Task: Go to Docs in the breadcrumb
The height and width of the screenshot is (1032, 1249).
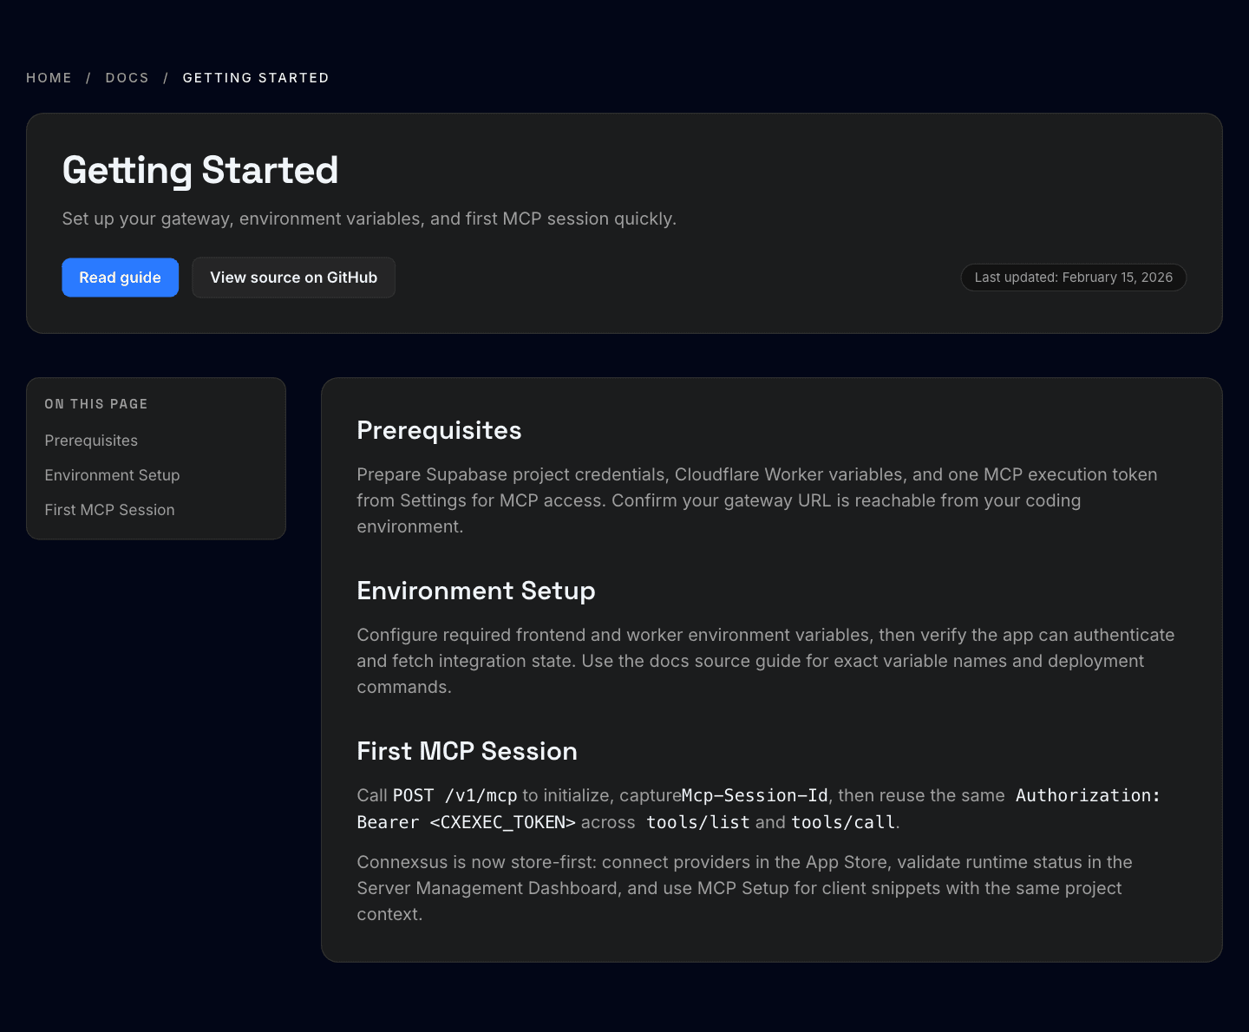Action: [x=127, y=78]
